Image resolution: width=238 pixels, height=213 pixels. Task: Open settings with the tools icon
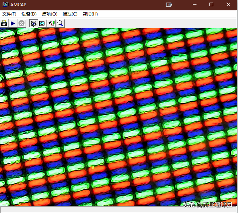(x=52, y=23)
